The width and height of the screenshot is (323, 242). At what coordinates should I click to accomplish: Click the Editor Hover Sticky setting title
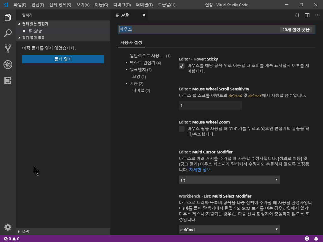[x=198, y=59]
